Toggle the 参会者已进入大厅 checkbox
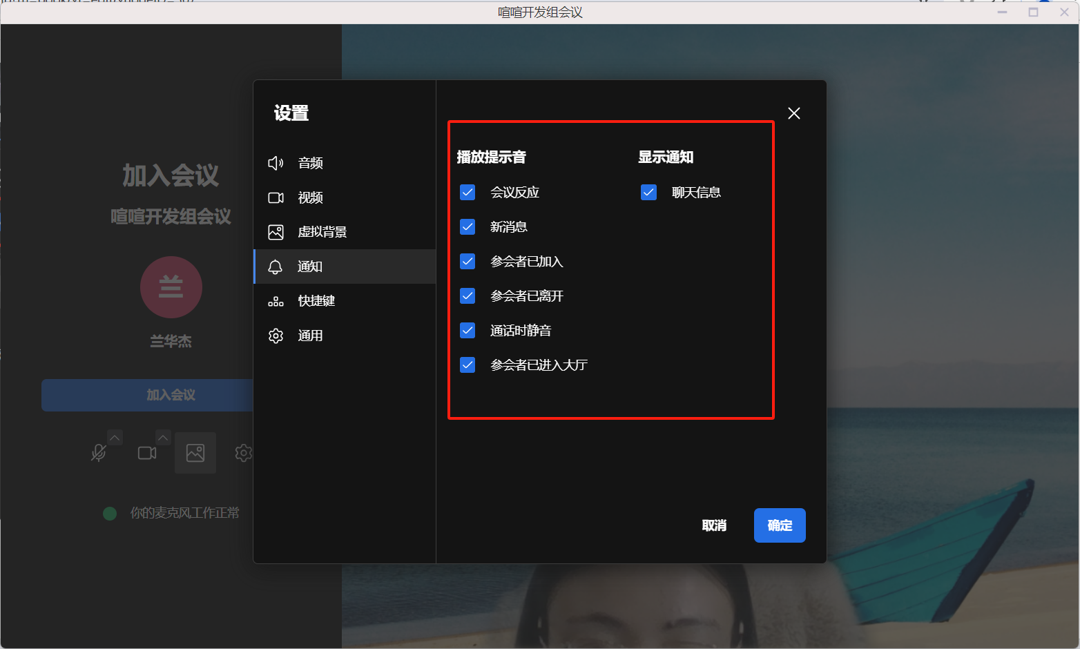 point(467,365)
